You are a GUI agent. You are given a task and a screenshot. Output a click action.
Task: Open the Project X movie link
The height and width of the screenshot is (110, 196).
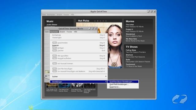point(129,29)
